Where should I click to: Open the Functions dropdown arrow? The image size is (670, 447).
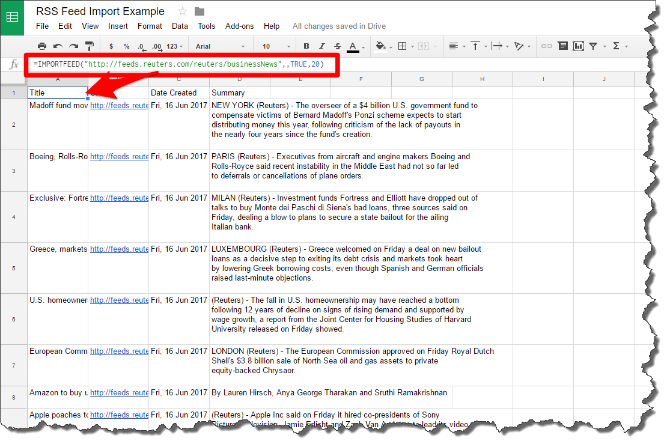tap(626, 47)
